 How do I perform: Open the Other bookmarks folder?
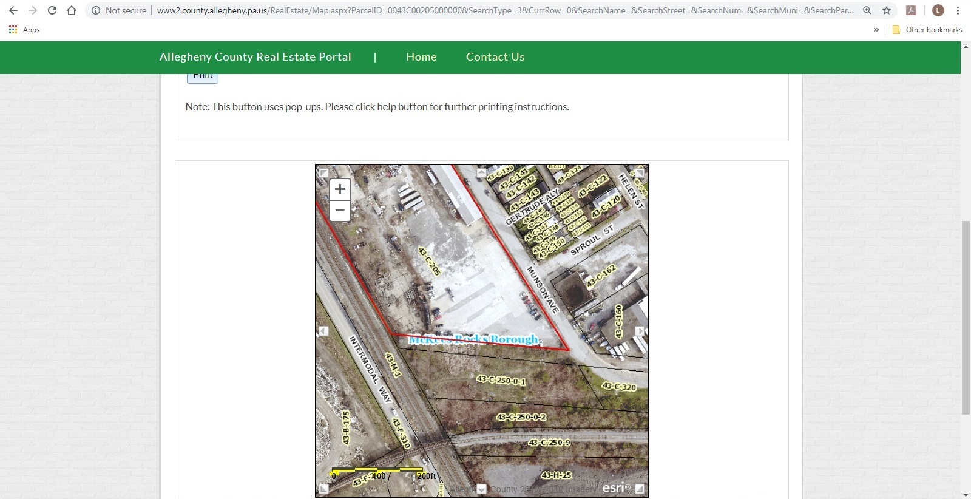point(927,29)
